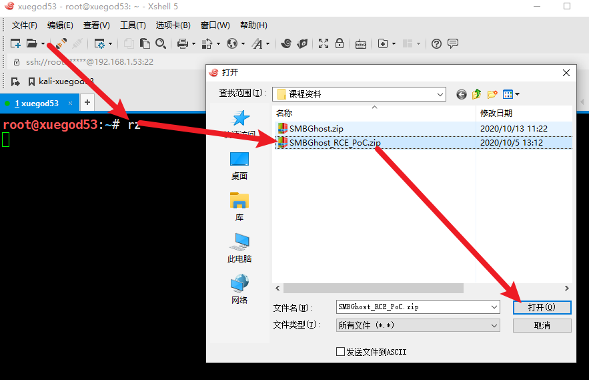Click the Help question mark icon
Screen dimensions: 589x380
click(x=436, y=43)
